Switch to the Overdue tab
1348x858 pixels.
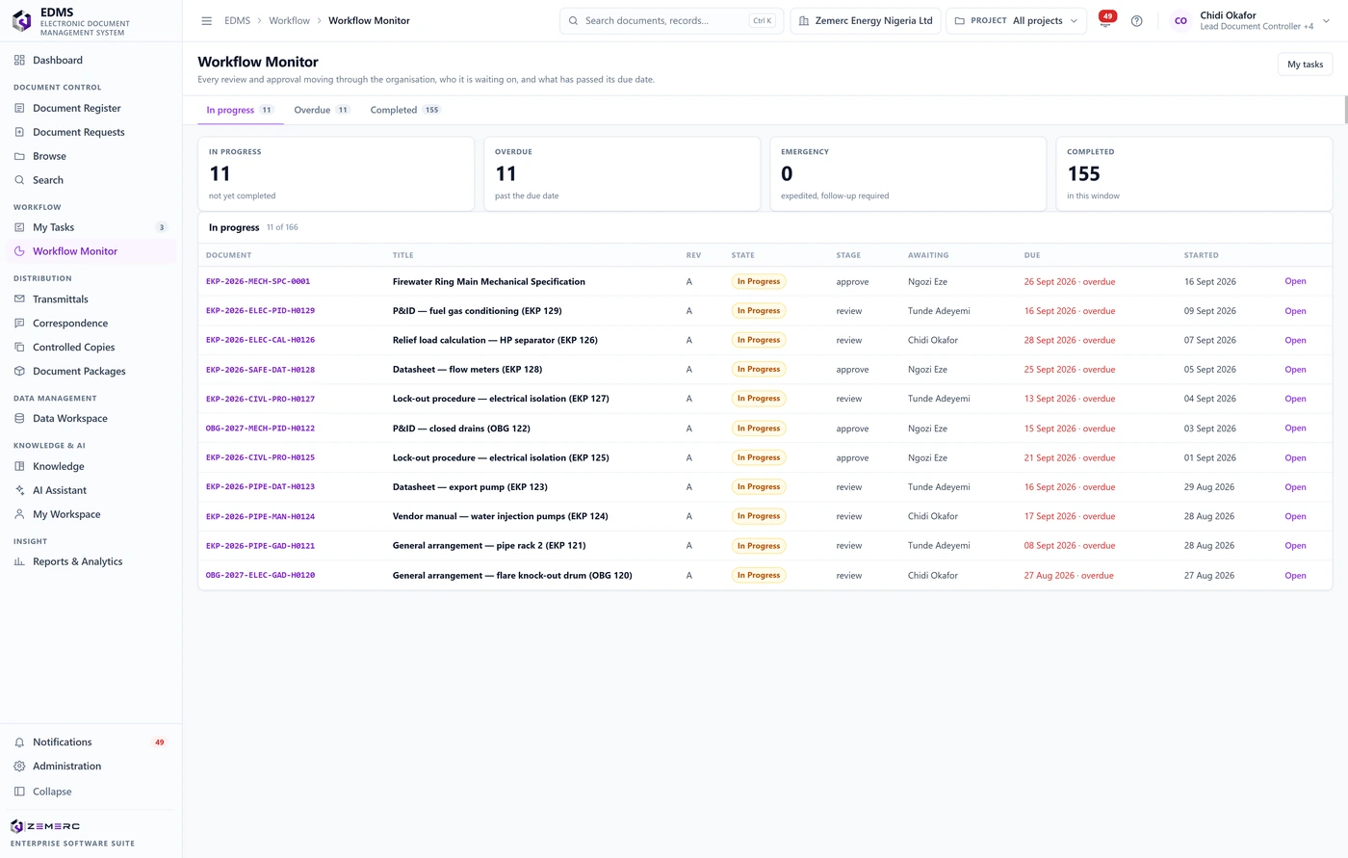point(322,110)
